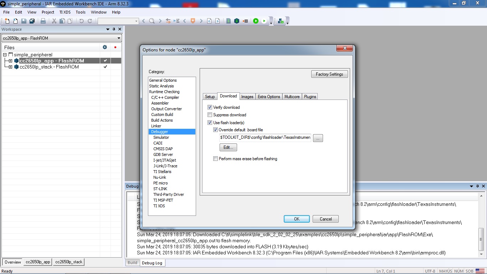Screen dimensions: 487x274
Task: Switch to the cc2650lp_stack workspace tab
Action: [69, 262]
